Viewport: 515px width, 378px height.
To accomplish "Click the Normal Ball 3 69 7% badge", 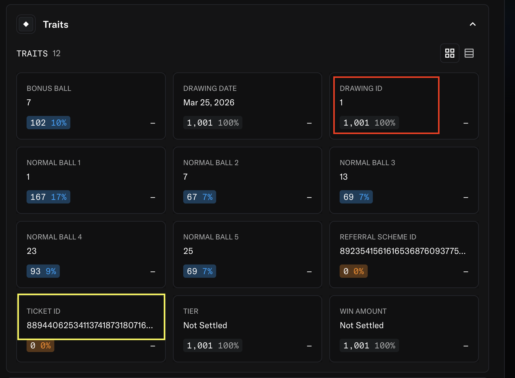I will [356, 197].
